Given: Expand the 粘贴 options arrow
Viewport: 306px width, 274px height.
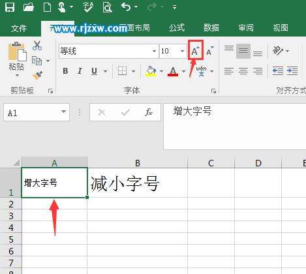Looking at the screenshot, I should [x=17, y=75].
